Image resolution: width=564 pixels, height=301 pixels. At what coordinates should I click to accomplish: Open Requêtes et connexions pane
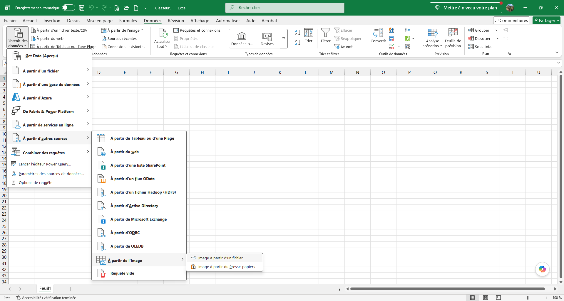tap(197, 30)
